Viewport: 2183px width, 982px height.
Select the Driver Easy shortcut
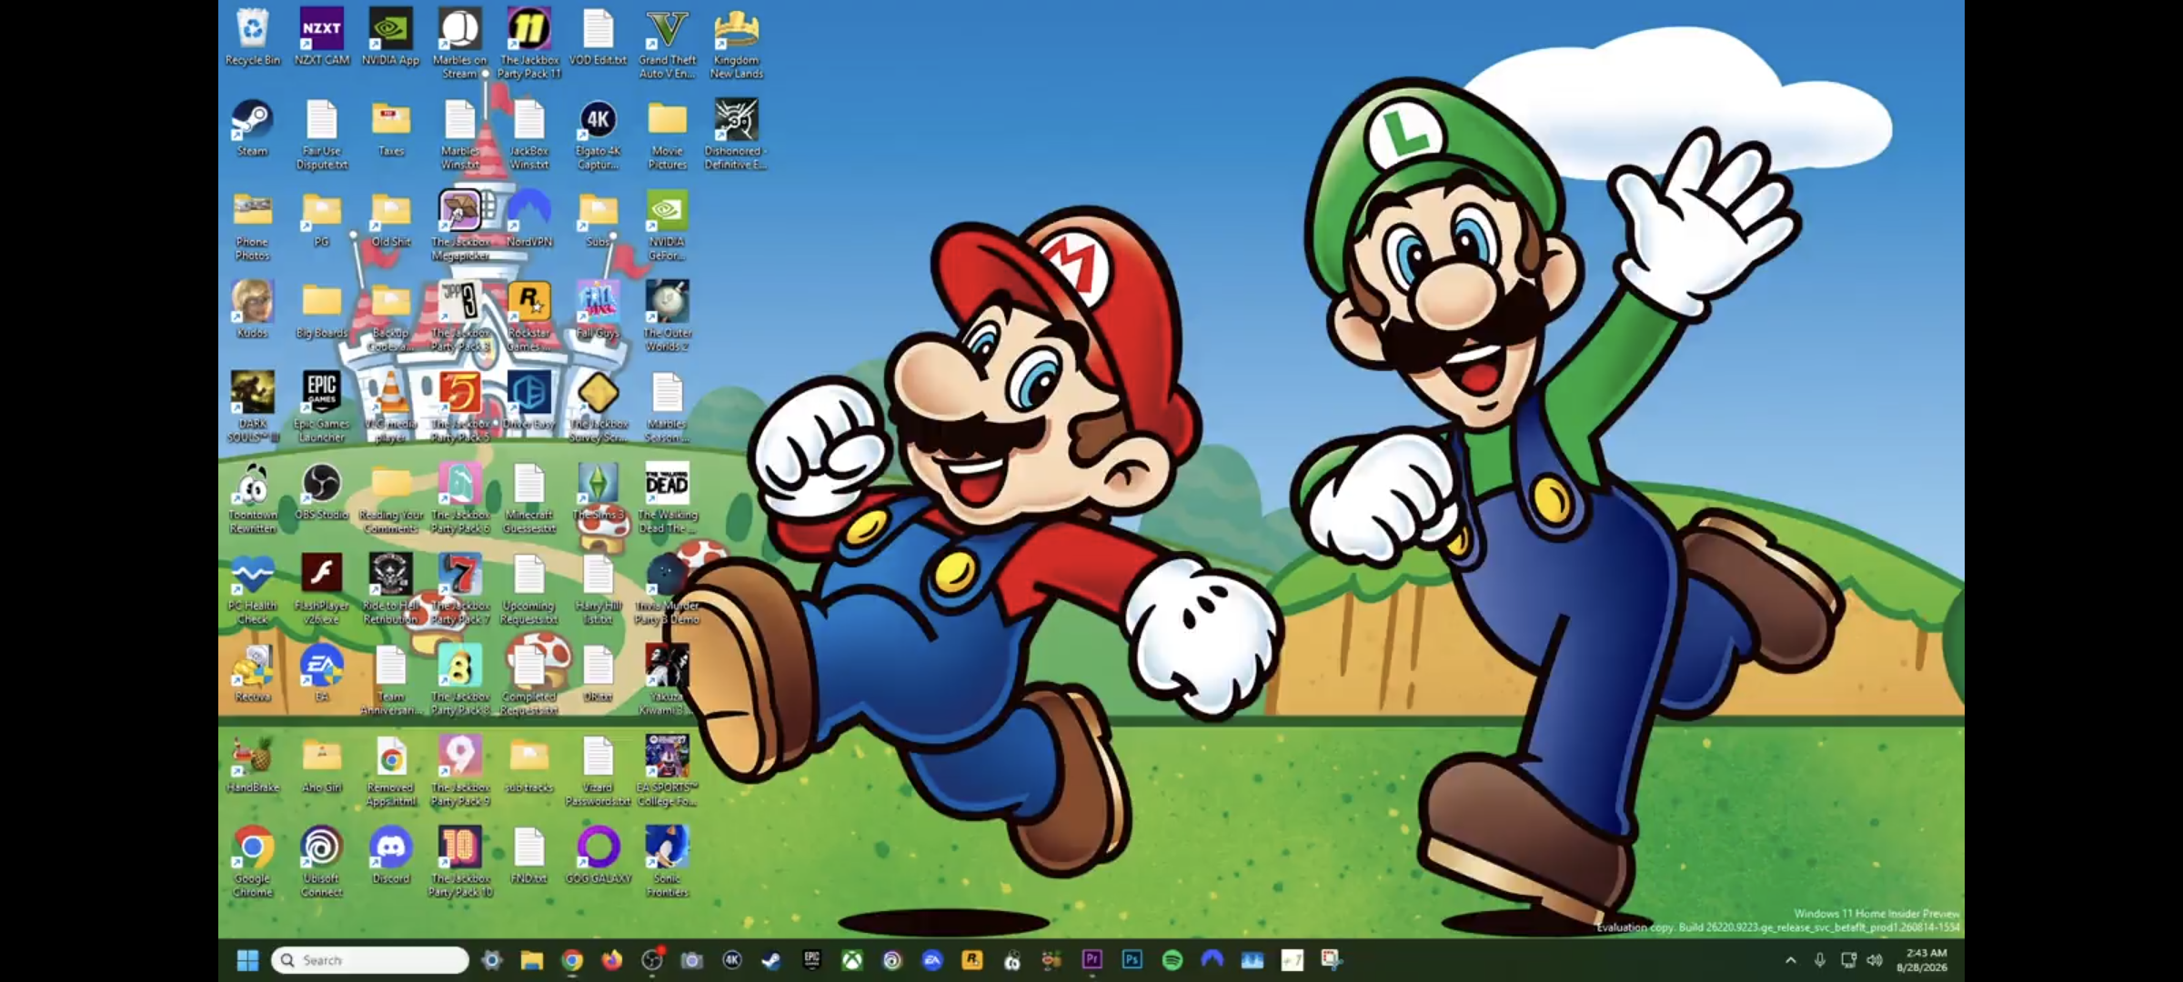click(x=529, y=400)
